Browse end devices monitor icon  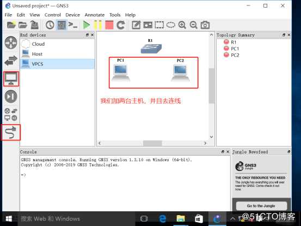11,79
